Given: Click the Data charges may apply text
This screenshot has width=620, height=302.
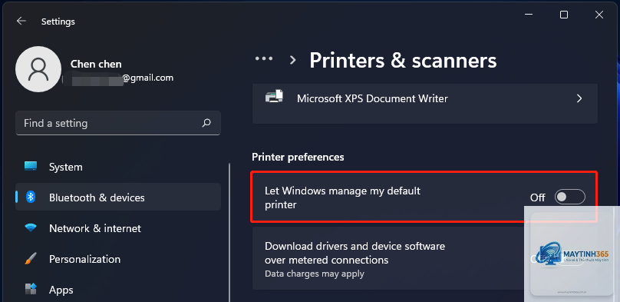Looking at the screenshot, I should (315, 274).
